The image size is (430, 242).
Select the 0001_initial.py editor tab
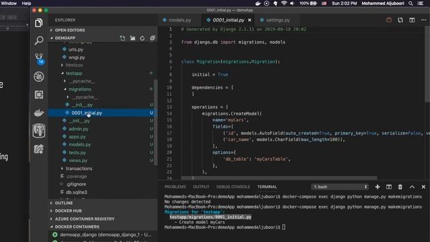pos(228,20)
